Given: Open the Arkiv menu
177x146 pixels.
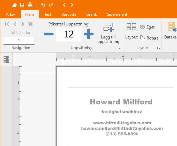Looking at the screenshot, I should 10,14.
